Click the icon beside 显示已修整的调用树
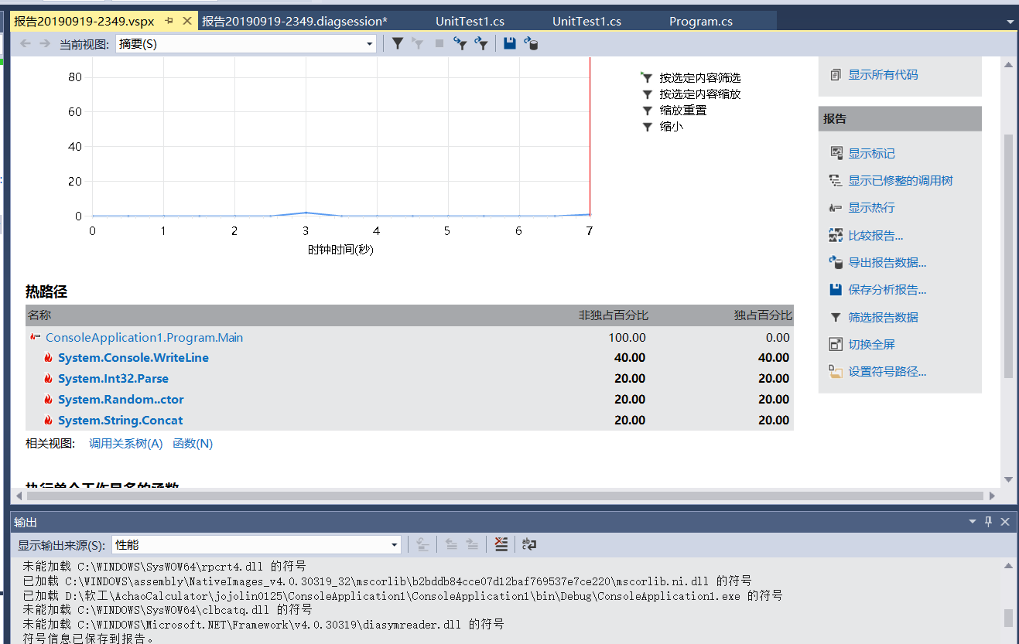This screenshot has height=644, width=1019. [x=836, y=180]
